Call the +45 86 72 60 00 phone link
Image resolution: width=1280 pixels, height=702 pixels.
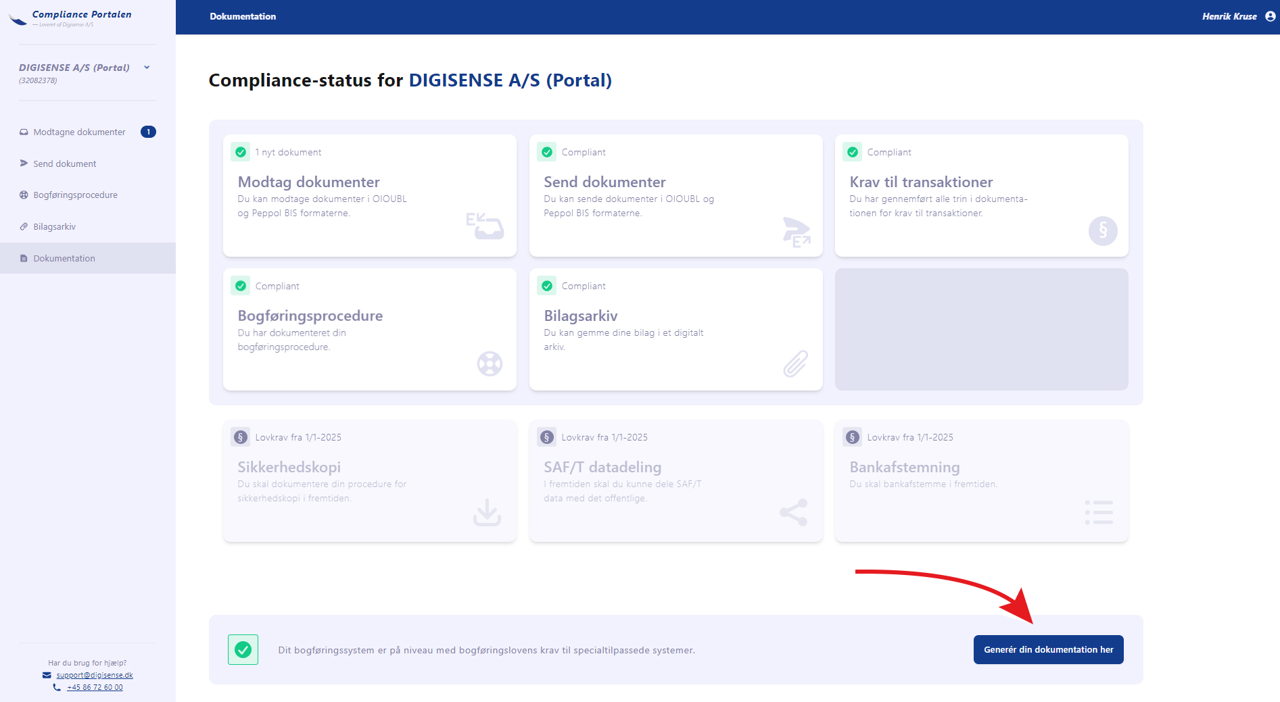tap(94, 687)
